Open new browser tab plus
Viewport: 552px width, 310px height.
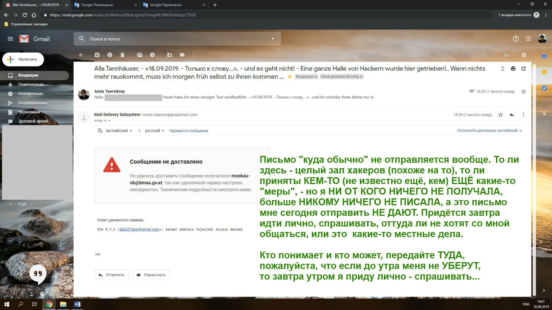215,5
